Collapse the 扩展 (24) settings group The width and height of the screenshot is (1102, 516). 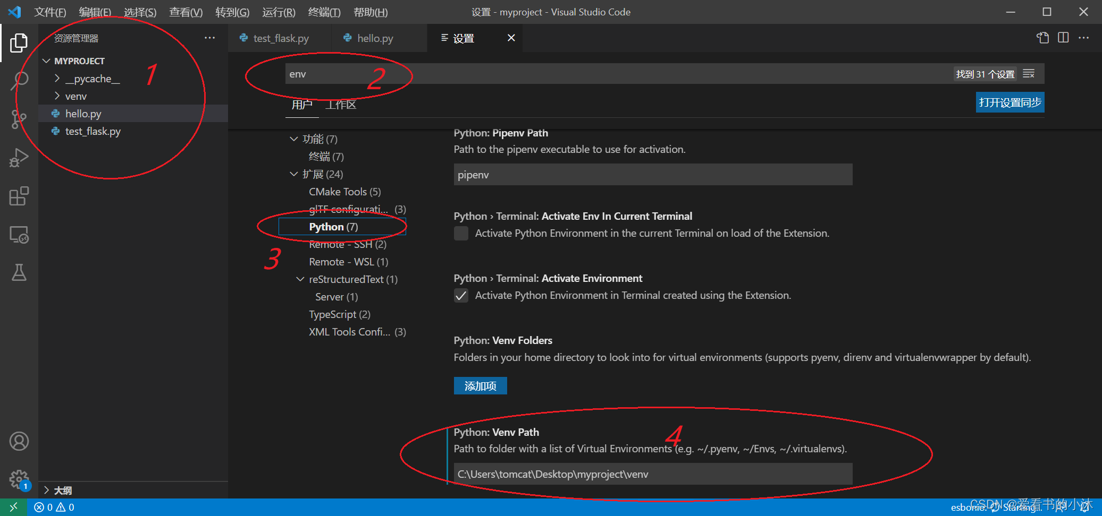tap(293, 174)
